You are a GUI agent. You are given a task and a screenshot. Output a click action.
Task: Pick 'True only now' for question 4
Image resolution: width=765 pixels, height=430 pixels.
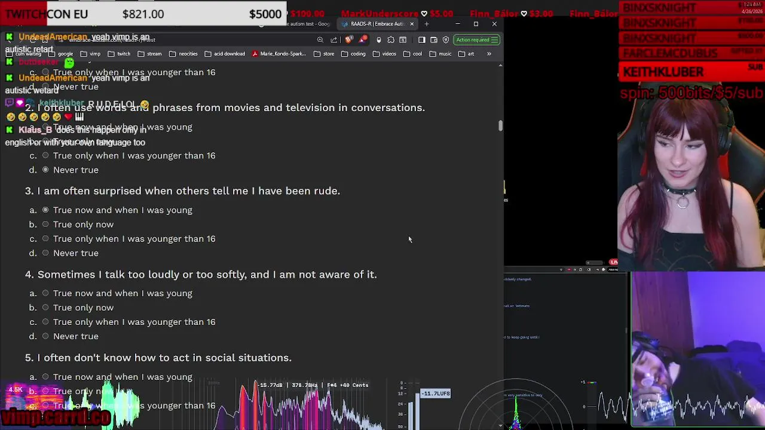click(45, 308)
